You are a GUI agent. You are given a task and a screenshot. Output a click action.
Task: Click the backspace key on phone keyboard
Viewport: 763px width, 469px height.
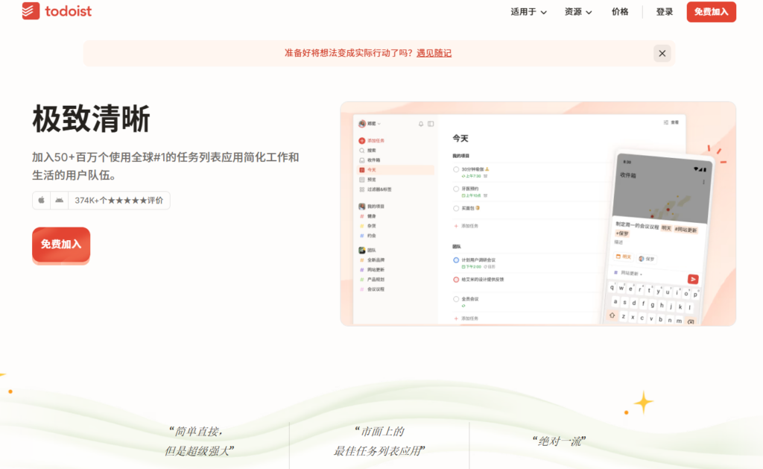(691, 322)
